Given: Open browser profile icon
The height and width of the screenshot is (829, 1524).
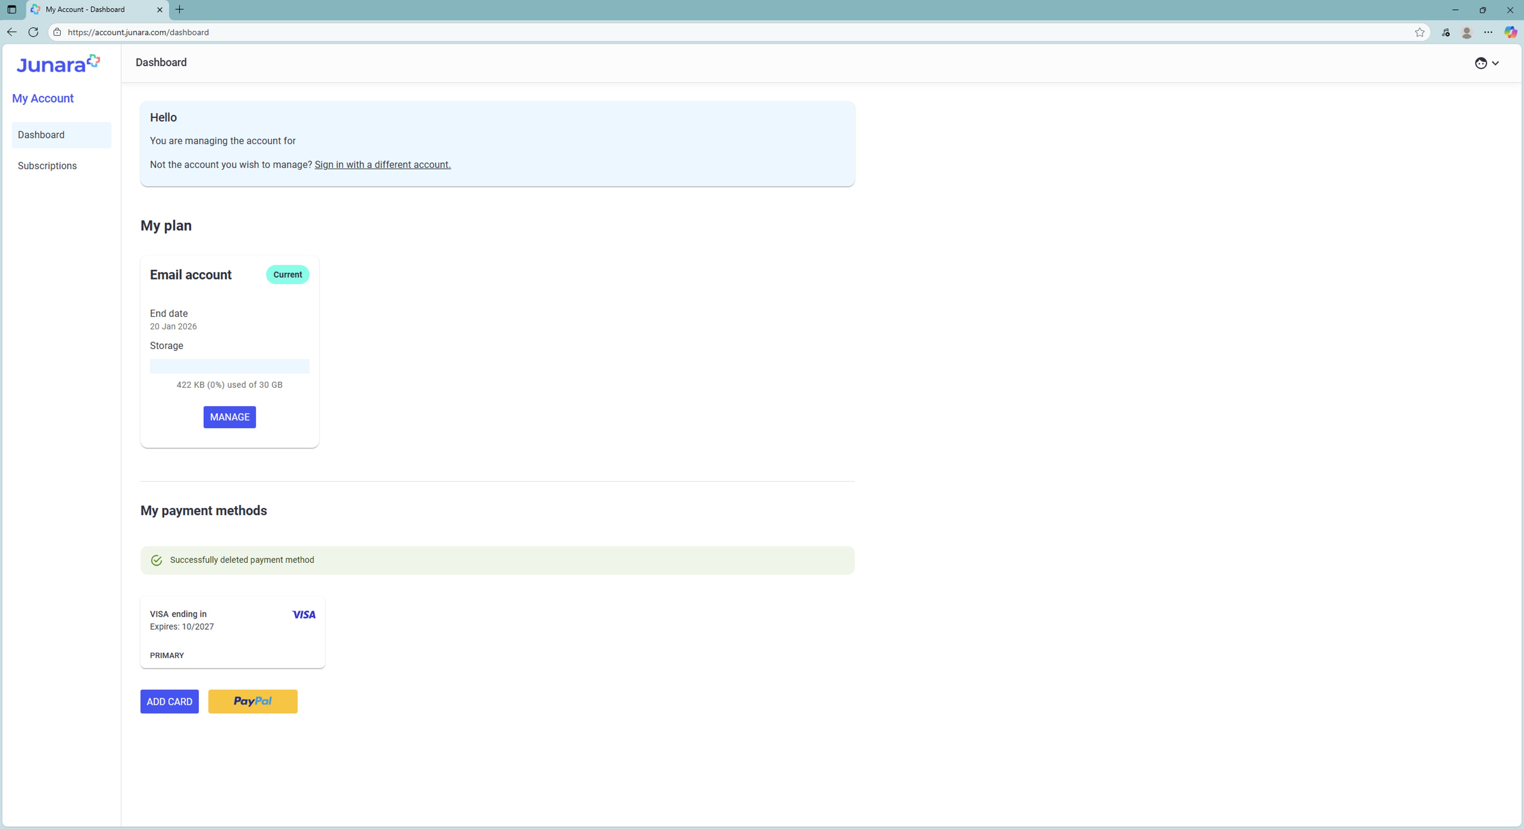Looking at the screenshot, I should (1467, 32).
